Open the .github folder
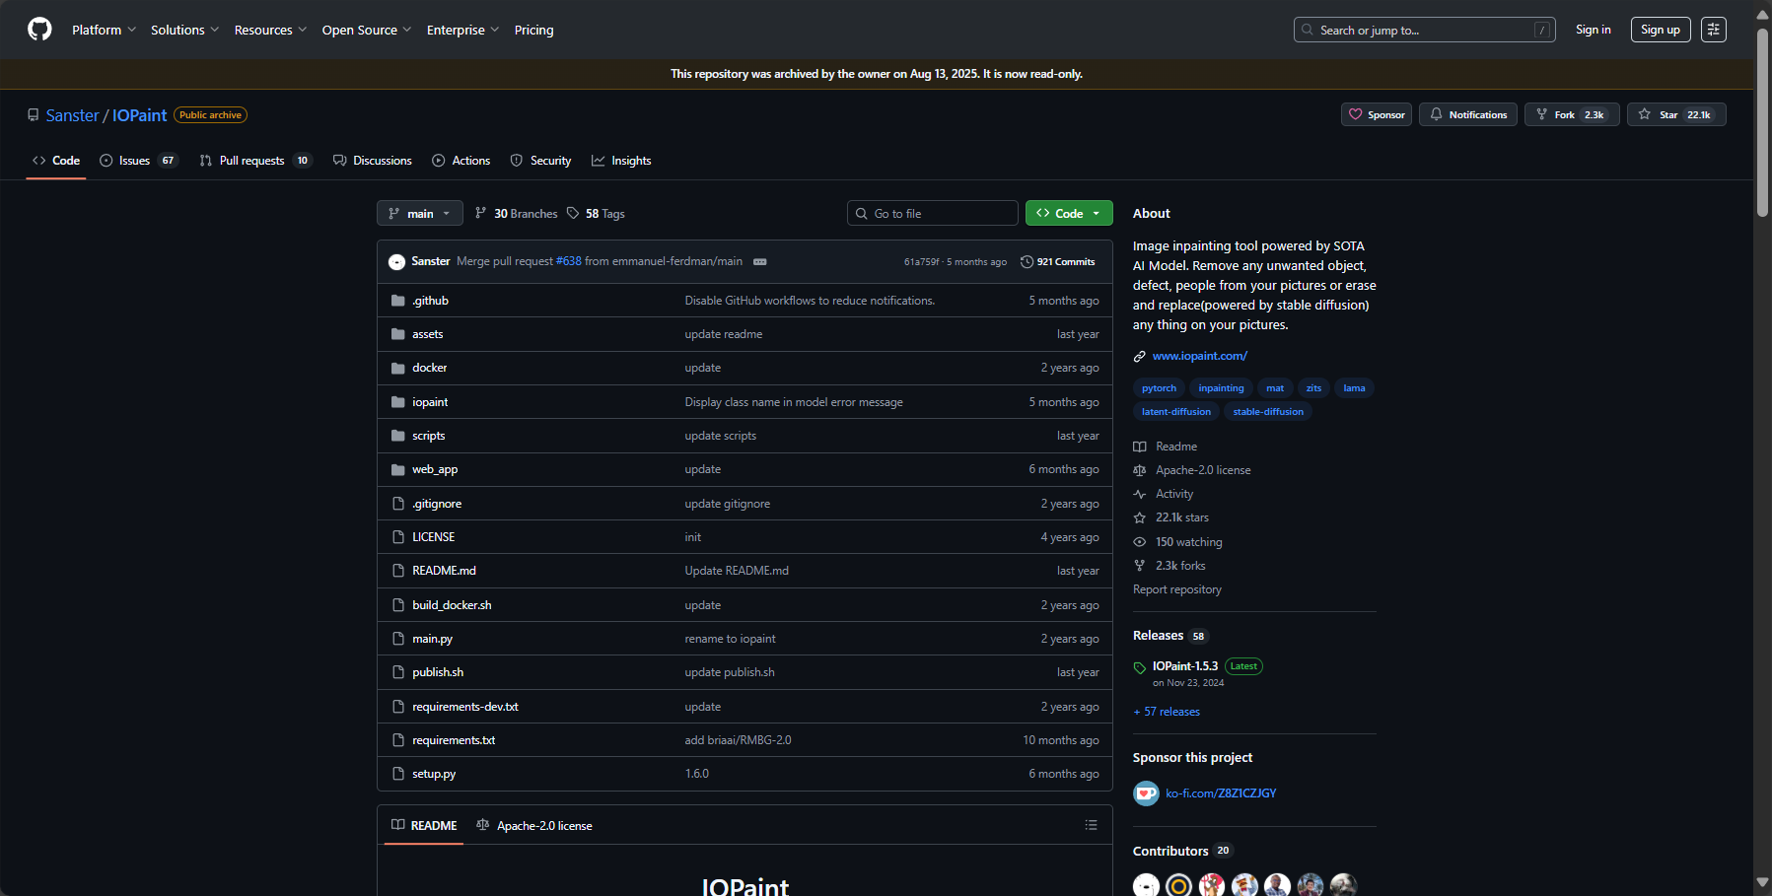Screen dimensions: 1772x896 point(430,301)
